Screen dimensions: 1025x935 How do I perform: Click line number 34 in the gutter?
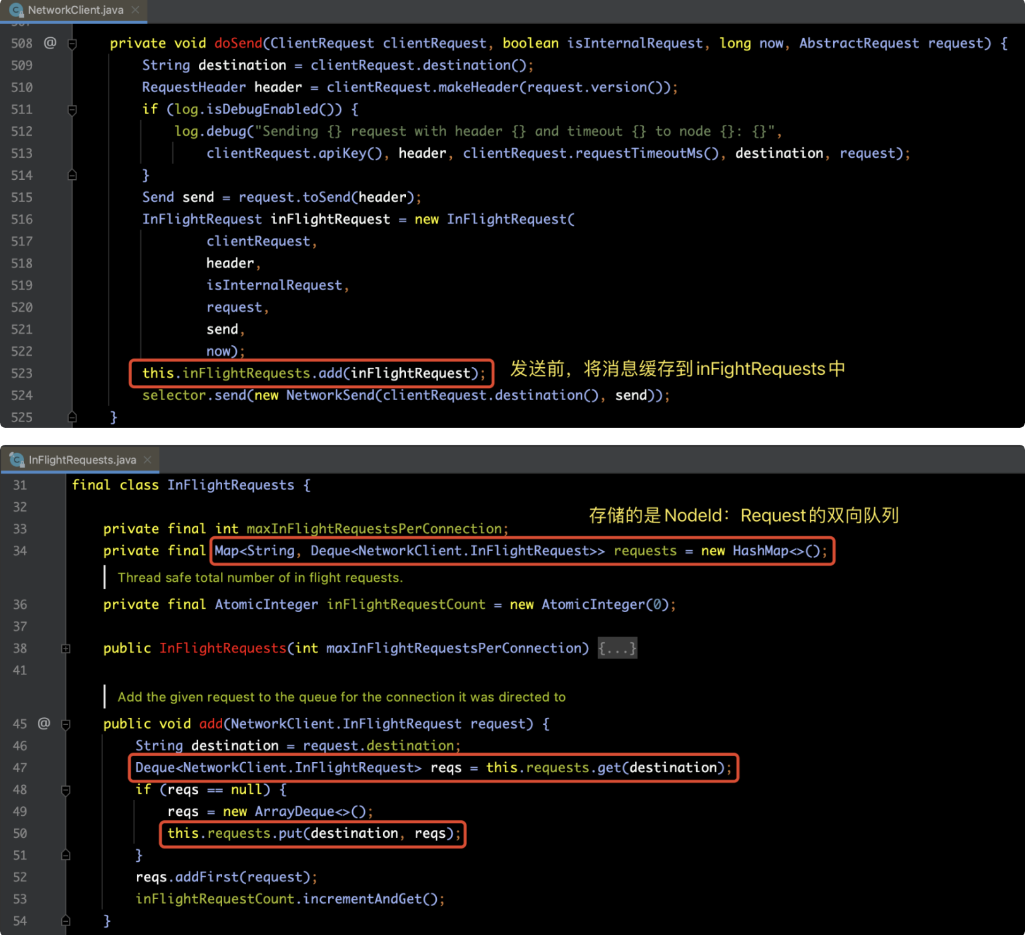20,551
